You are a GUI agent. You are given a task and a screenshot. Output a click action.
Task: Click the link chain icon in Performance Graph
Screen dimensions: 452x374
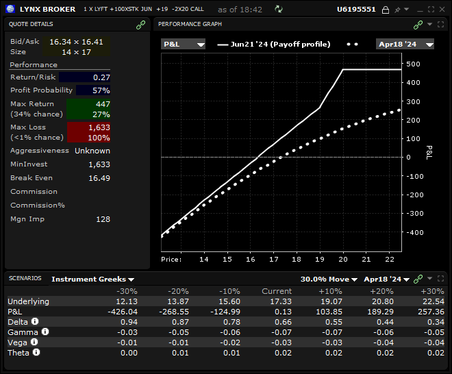click(x=418, y=24)
